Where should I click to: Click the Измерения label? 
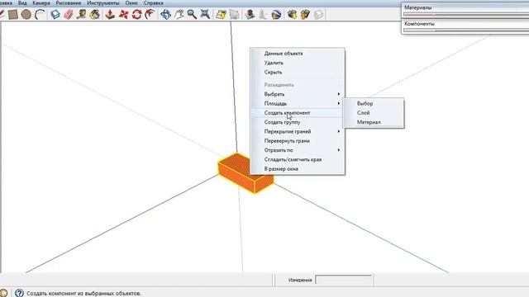pos(300,280)
